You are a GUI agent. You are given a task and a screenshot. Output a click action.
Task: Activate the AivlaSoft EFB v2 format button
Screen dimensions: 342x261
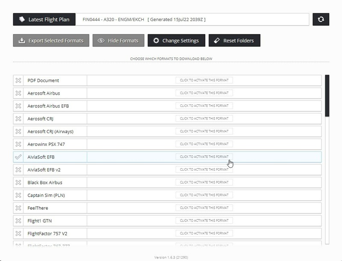point(204,169)
